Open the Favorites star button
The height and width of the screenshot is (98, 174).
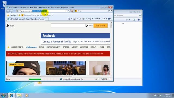coord(11,15)
